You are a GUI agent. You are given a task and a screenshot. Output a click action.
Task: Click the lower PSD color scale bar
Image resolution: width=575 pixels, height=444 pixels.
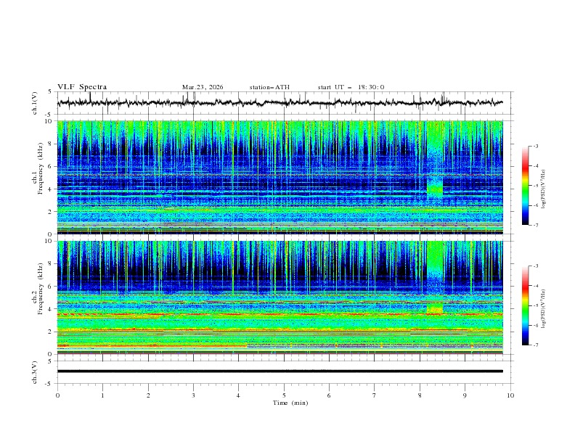pos(525,305)
